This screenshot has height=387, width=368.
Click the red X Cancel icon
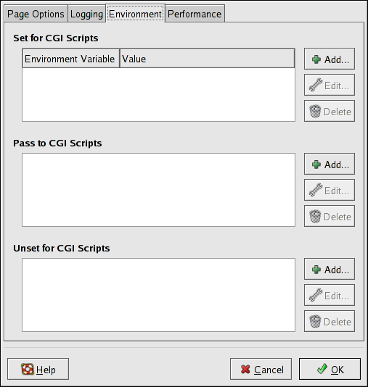pyautogui.click(x=245, y=369)
